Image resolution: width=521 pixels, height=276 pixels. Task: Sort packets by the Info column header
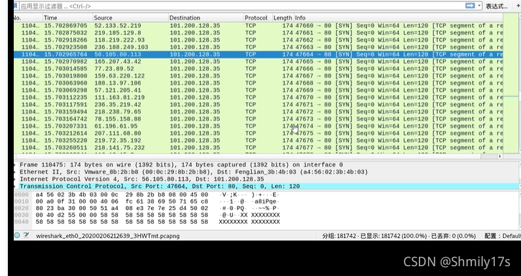pyautogui.click(x=398, y=18)
